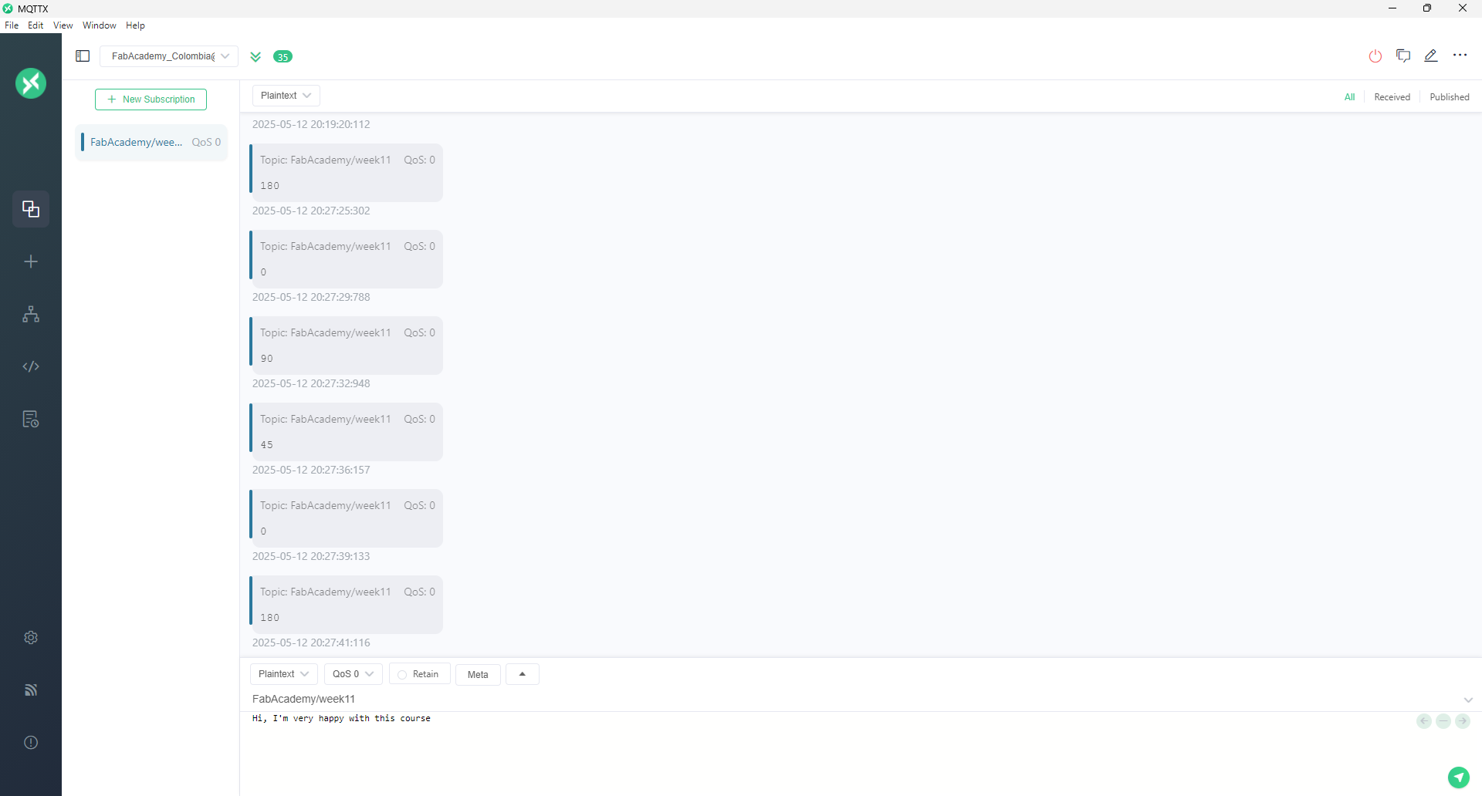This screenshot has height=796, width=1482.
Task: Click timestamp 2025-05-12 20:27:25:302
Action: pos(311,211)
